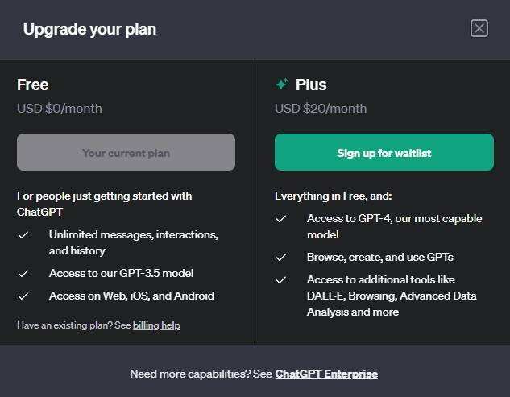The height and width of the screenshot is (397, 510).
Task: Click the USD $20/month price text
Action: pos(321,108)
